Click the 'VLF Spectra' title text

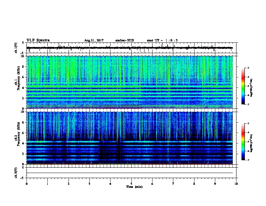pyautogui.click(x=38, y=40)
